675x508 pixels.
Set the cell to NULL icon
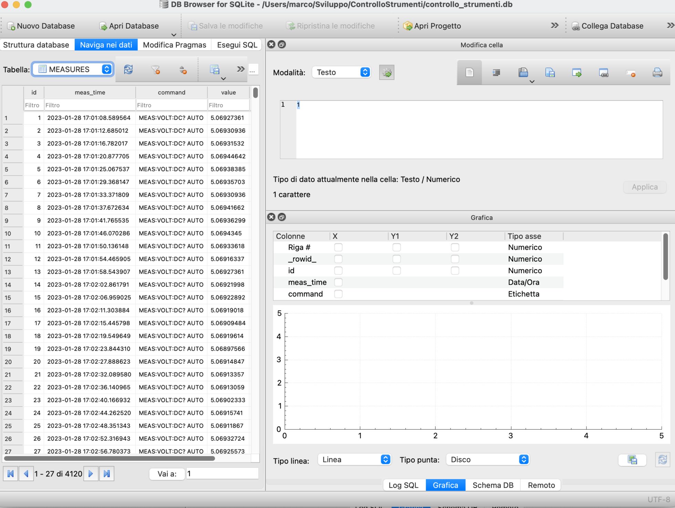[x=631, y=73]
